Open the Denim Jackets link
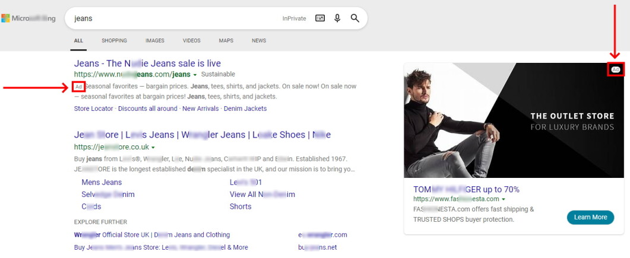 [245, 109]
